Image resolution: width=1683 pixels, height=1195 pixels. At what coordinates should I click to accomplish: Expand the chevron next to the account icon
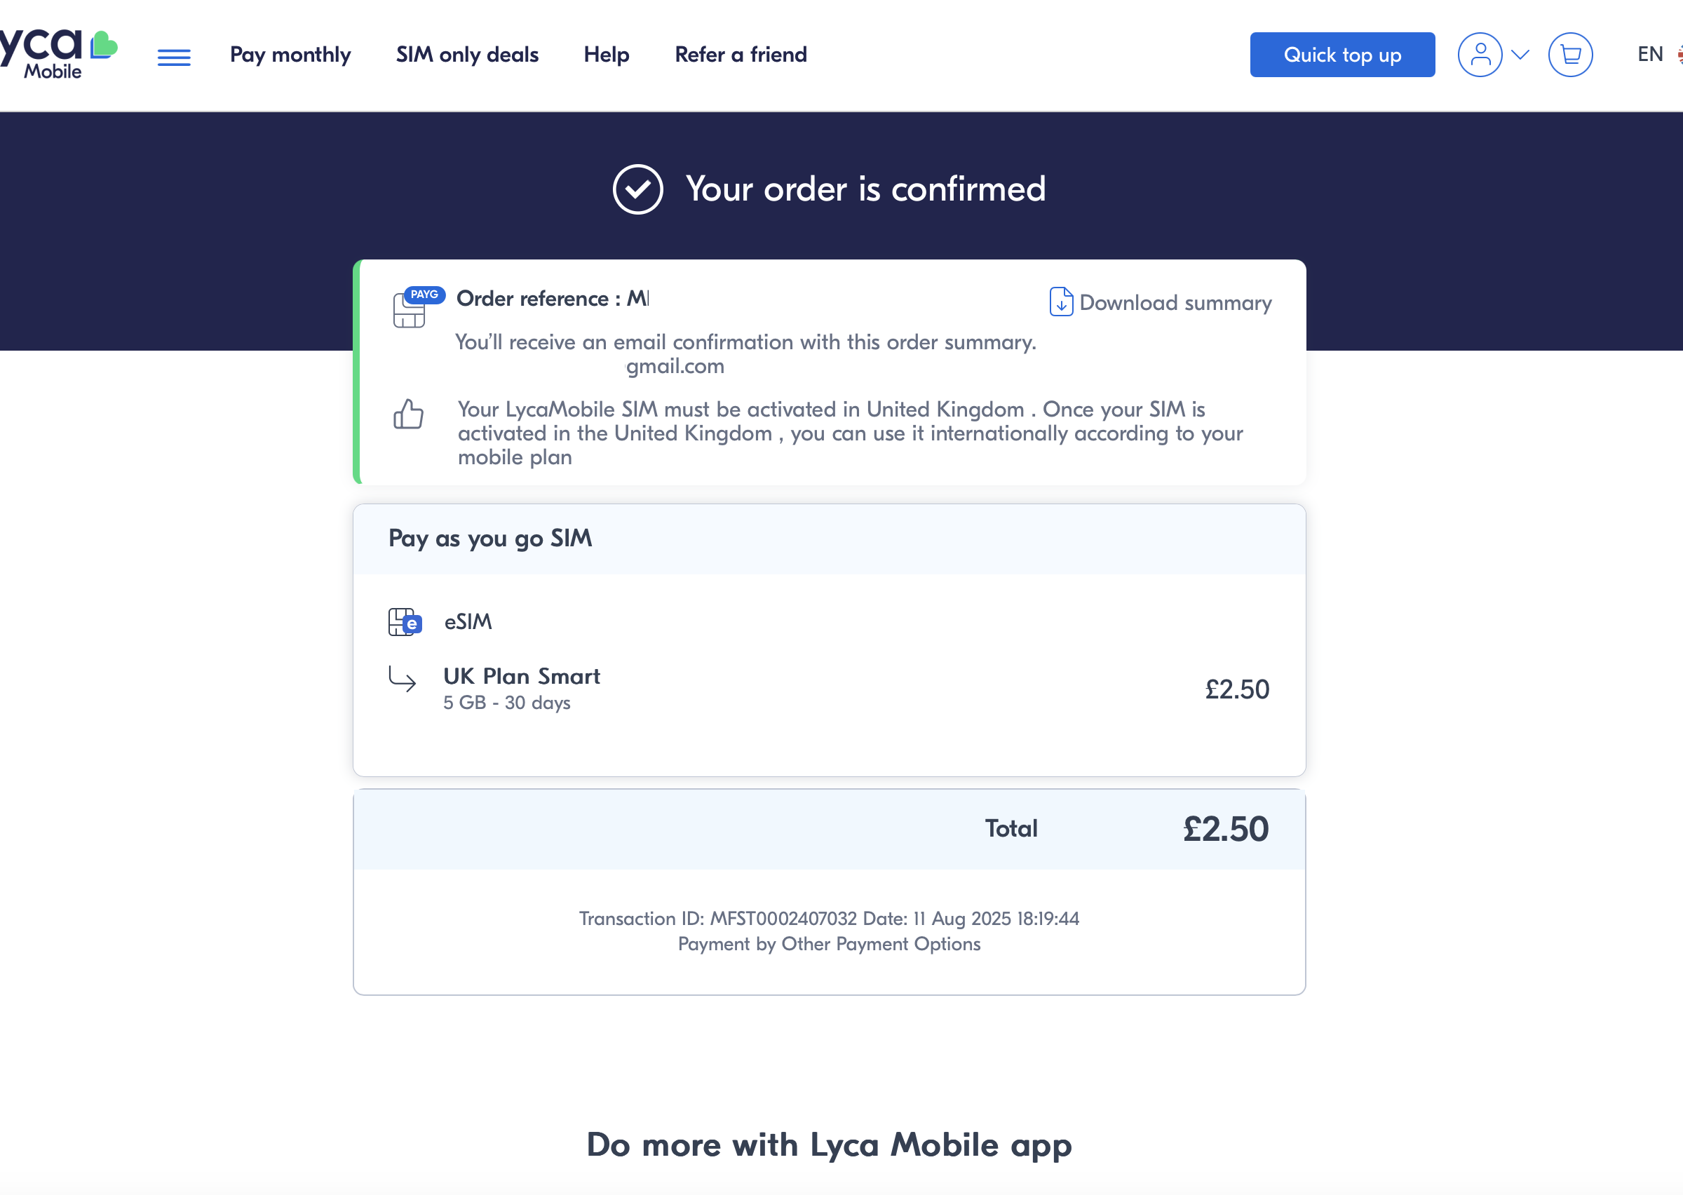tap(1520, 54)
